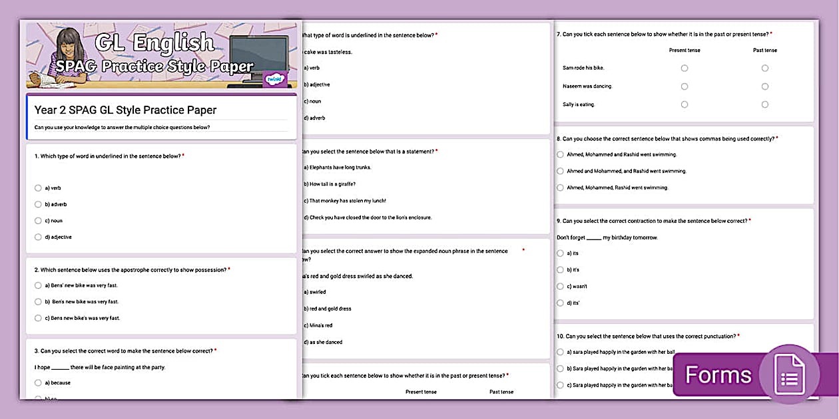Choose 'd) adjective' in question 1
The width and height of the screenshot is (839, 419).
click(38, 237)
